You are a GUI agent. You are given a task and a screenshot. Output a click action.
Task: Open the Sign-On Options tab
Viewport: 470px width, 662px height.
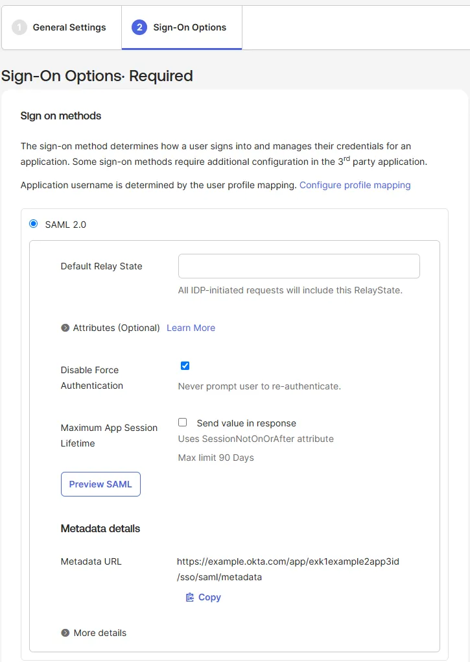182,27
